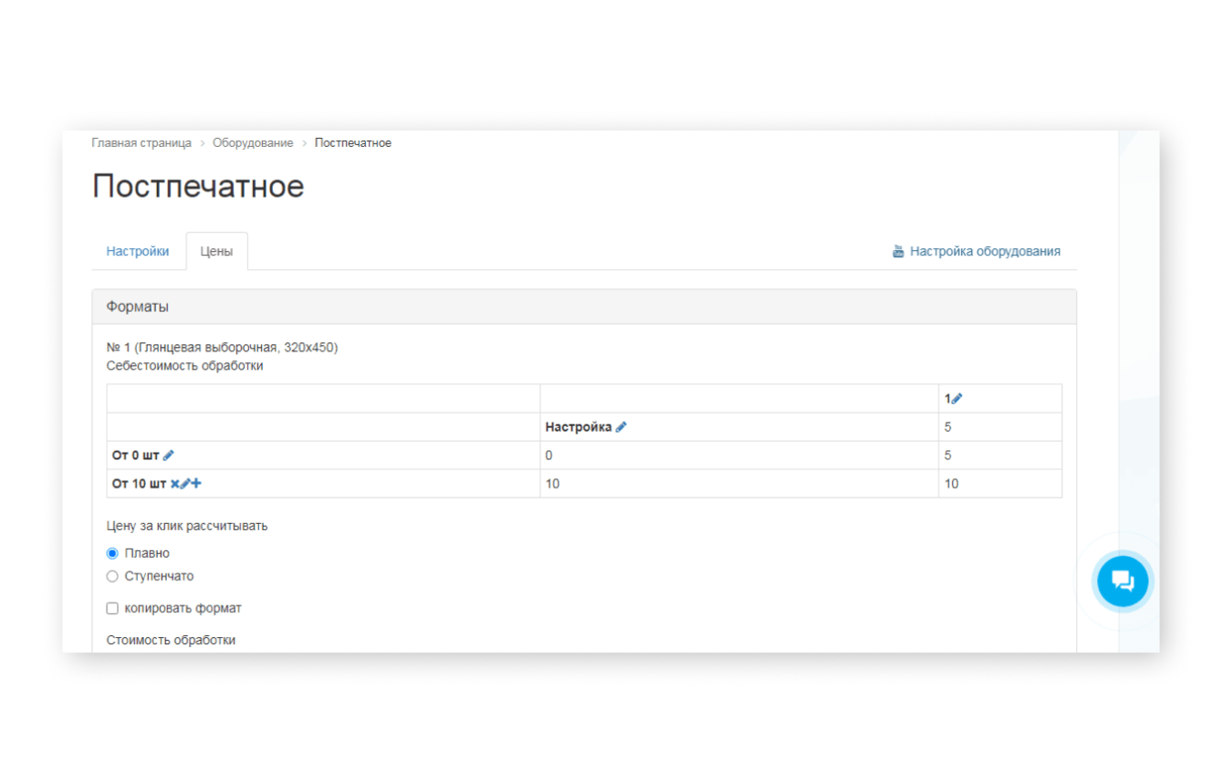Edit column 1 header with its pencil icon

[957, 399]
